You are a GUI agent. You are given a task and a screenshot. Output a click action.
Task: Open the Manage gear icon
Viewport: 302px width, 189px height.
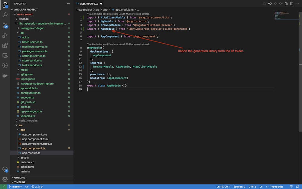click(x=5, y=179)
